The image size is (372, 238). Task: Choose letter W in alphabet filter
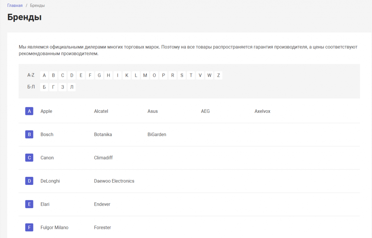point(209,75)
